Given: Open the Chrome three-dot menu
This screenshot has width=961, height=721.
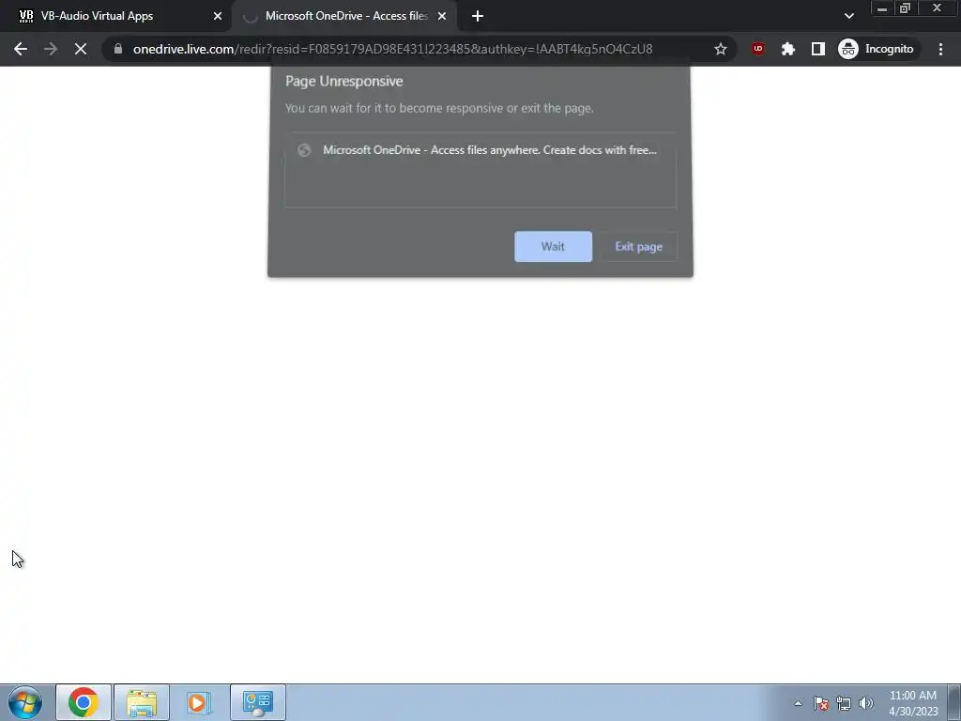Looking at the screenshot, I should [x=940, y=49].
